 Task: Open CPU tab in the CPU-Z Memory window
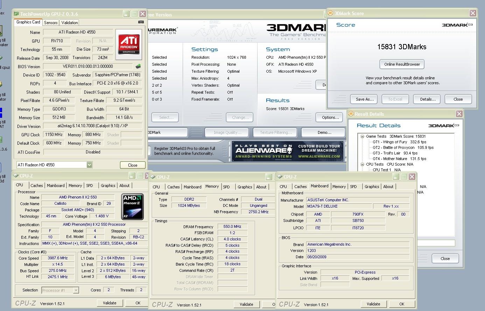click(x=156, y=187)
